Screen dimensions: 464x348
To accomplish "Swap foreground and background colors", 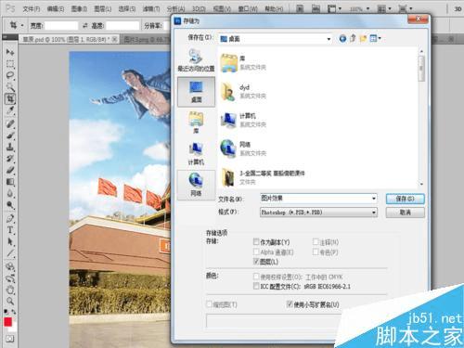I will pos(13,312).
